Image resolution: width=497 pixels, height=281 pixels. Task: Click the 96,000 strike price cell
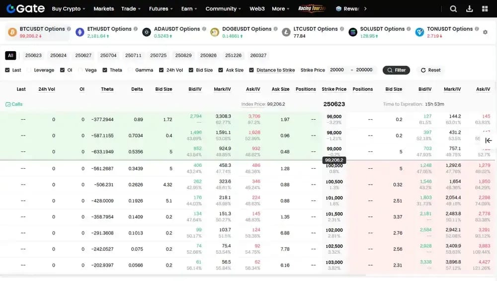pos(334,120)
